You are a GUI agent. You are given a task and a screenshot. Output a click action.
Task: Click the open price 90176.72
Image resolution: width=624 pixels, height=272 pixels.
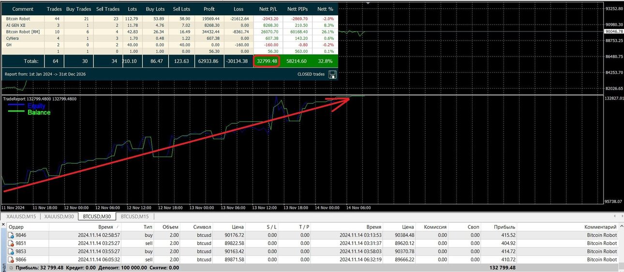point(234,235)
